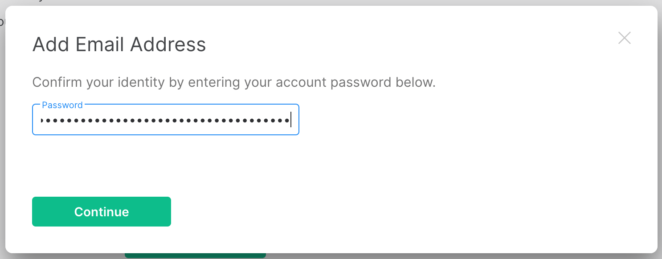This screenshot has width=662, height=259.
Task: Click the X icon in dialog corner
Action: coord(625,38)
